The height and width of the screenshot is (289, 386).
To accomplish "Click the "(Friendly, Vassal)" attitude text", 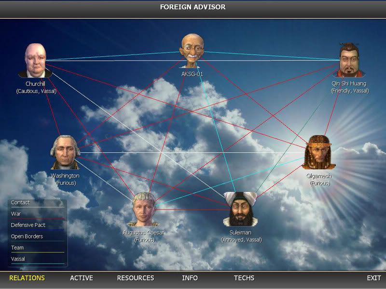I will coord(350,91).
